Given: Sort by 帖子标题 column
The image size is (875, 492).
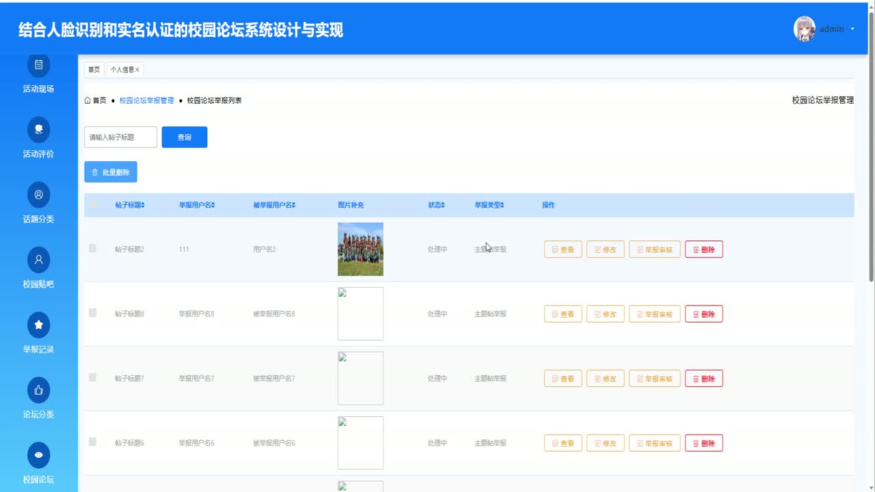Looking at the screenshot, I should point(130,205).
